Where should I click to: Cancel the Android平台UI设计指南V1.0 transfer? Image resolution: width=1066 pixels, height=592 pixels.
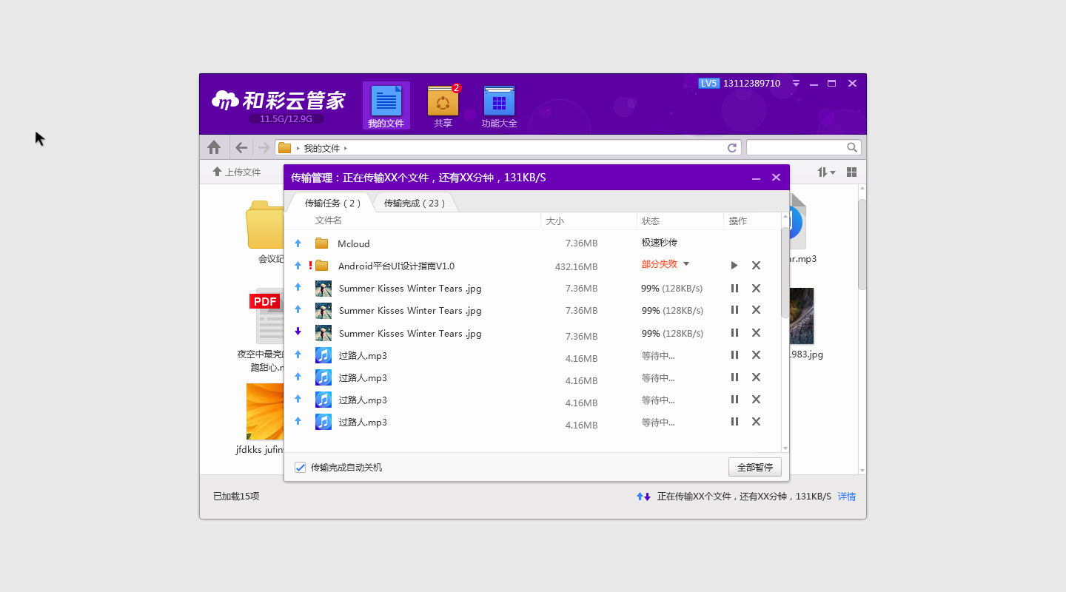pyautogui.click(x=756, y=265)
